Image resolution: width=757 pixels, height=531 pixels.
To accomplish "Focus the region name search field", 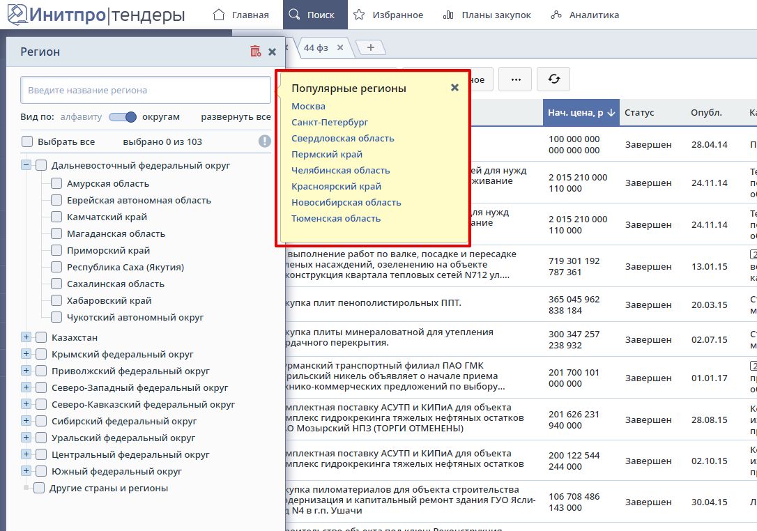I will click(145, 91).
